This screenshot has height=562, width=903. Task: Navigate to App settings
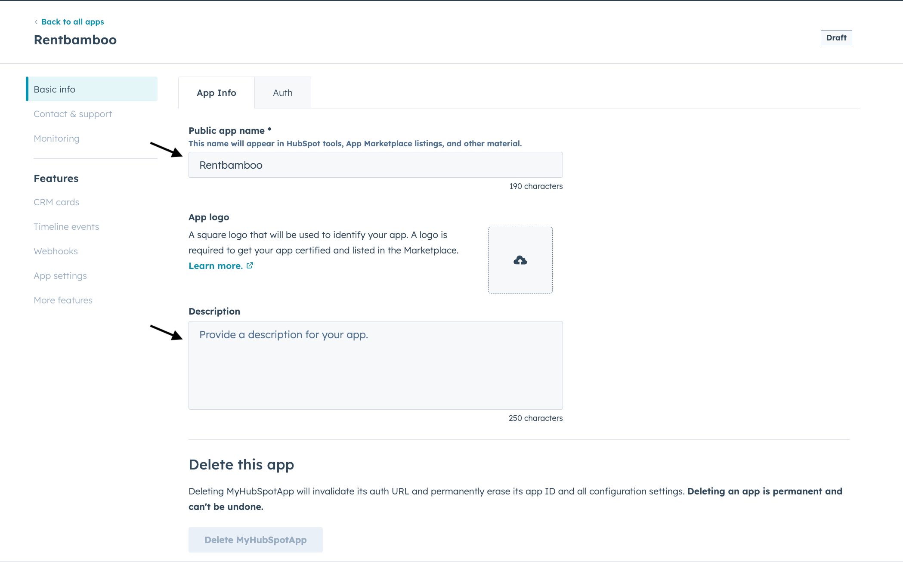60,276
